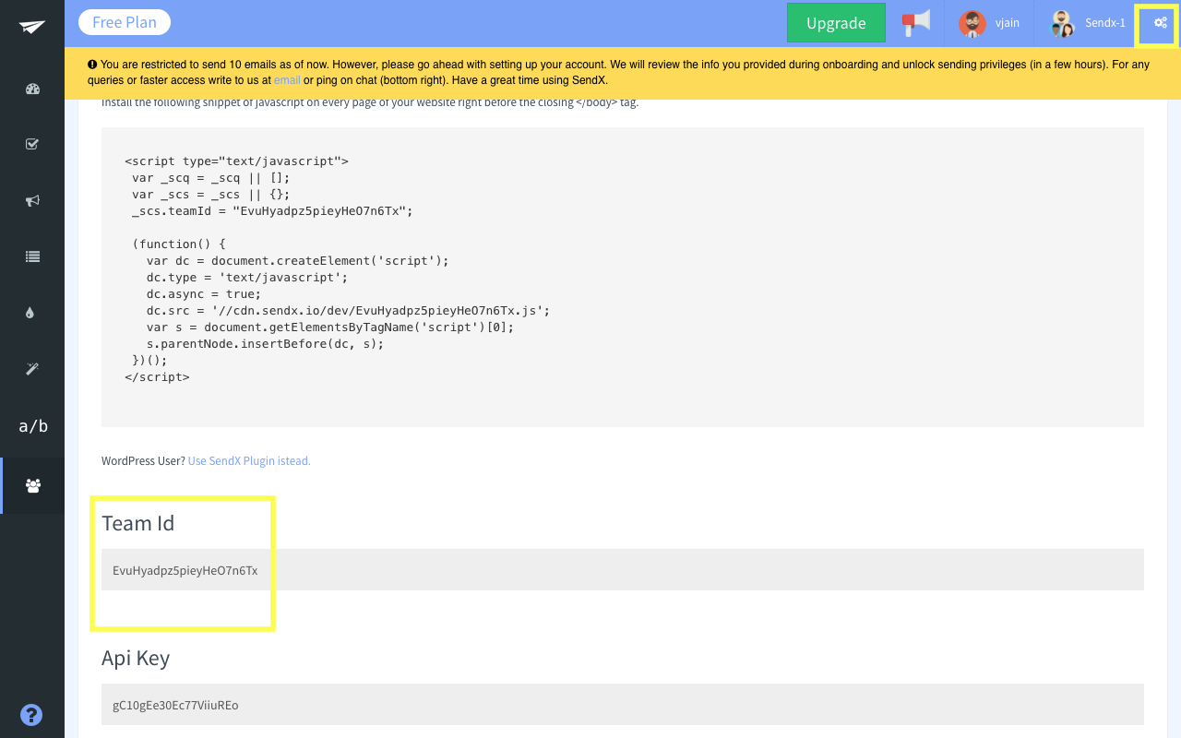Click the vjain avatar image
1181x738 pixels.
point(972,23)
